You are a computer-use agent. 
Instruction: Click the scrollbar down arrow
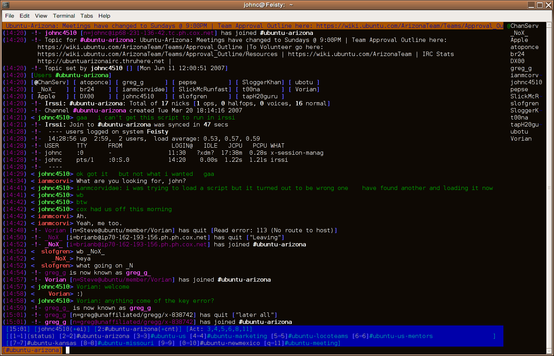[x=549, y=351]
